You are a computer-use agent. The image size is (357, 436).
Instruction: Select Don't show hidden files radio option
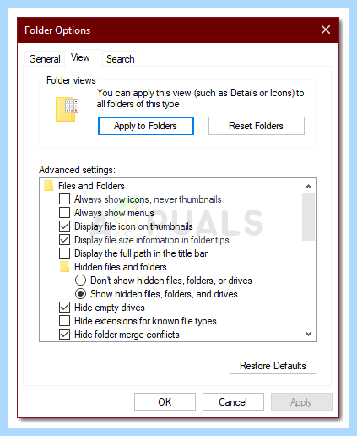pos(80,281)
